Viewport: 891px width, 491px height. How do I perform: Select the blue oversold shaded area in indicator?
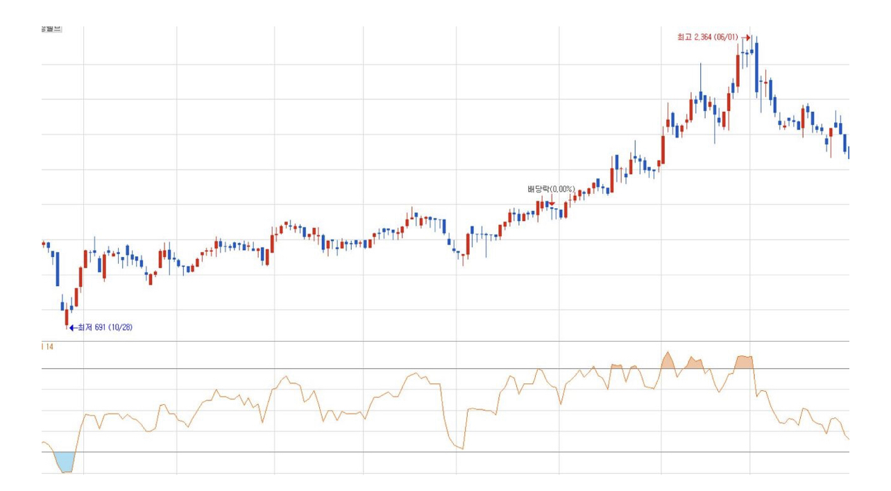pyautogui.click(x=65, y=461)
